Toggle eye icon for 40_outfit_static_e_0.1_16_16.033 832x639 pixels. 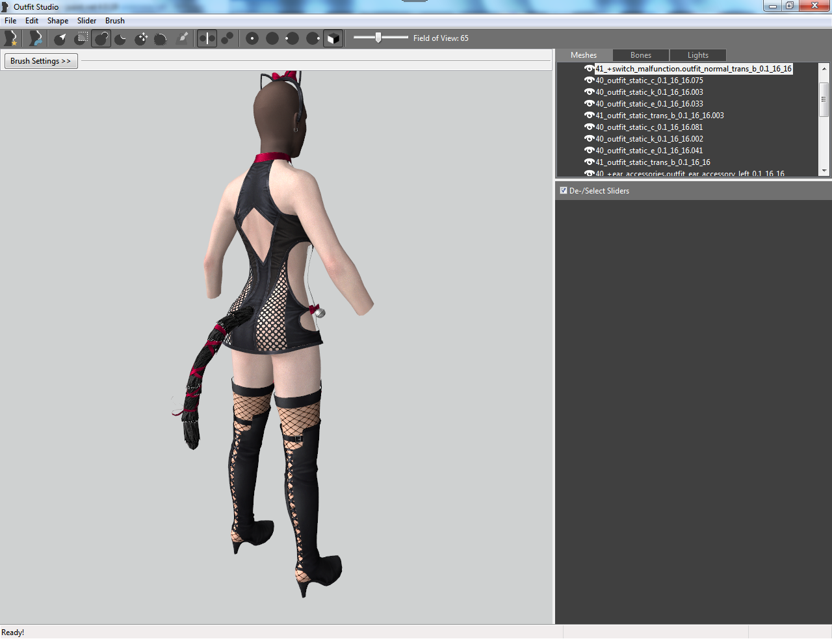(x=589, y=104)
